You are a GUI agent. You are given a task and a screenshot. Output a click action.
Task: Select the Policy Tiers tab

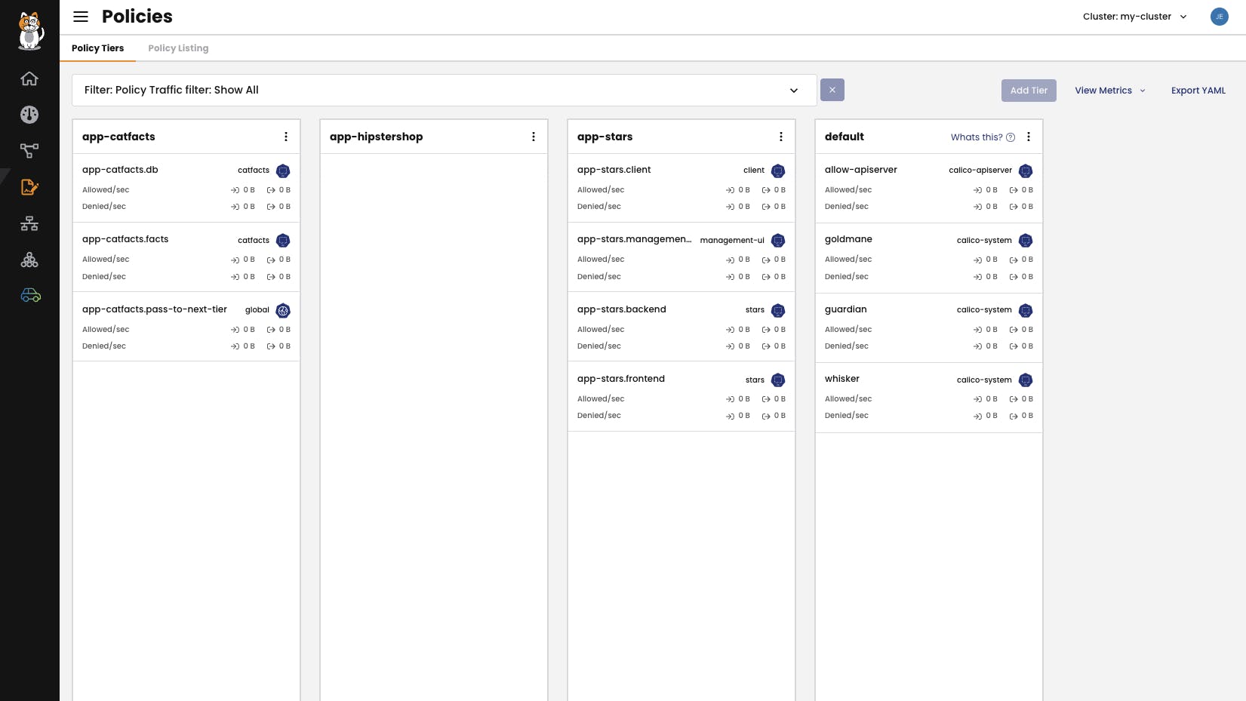[97, 48]
